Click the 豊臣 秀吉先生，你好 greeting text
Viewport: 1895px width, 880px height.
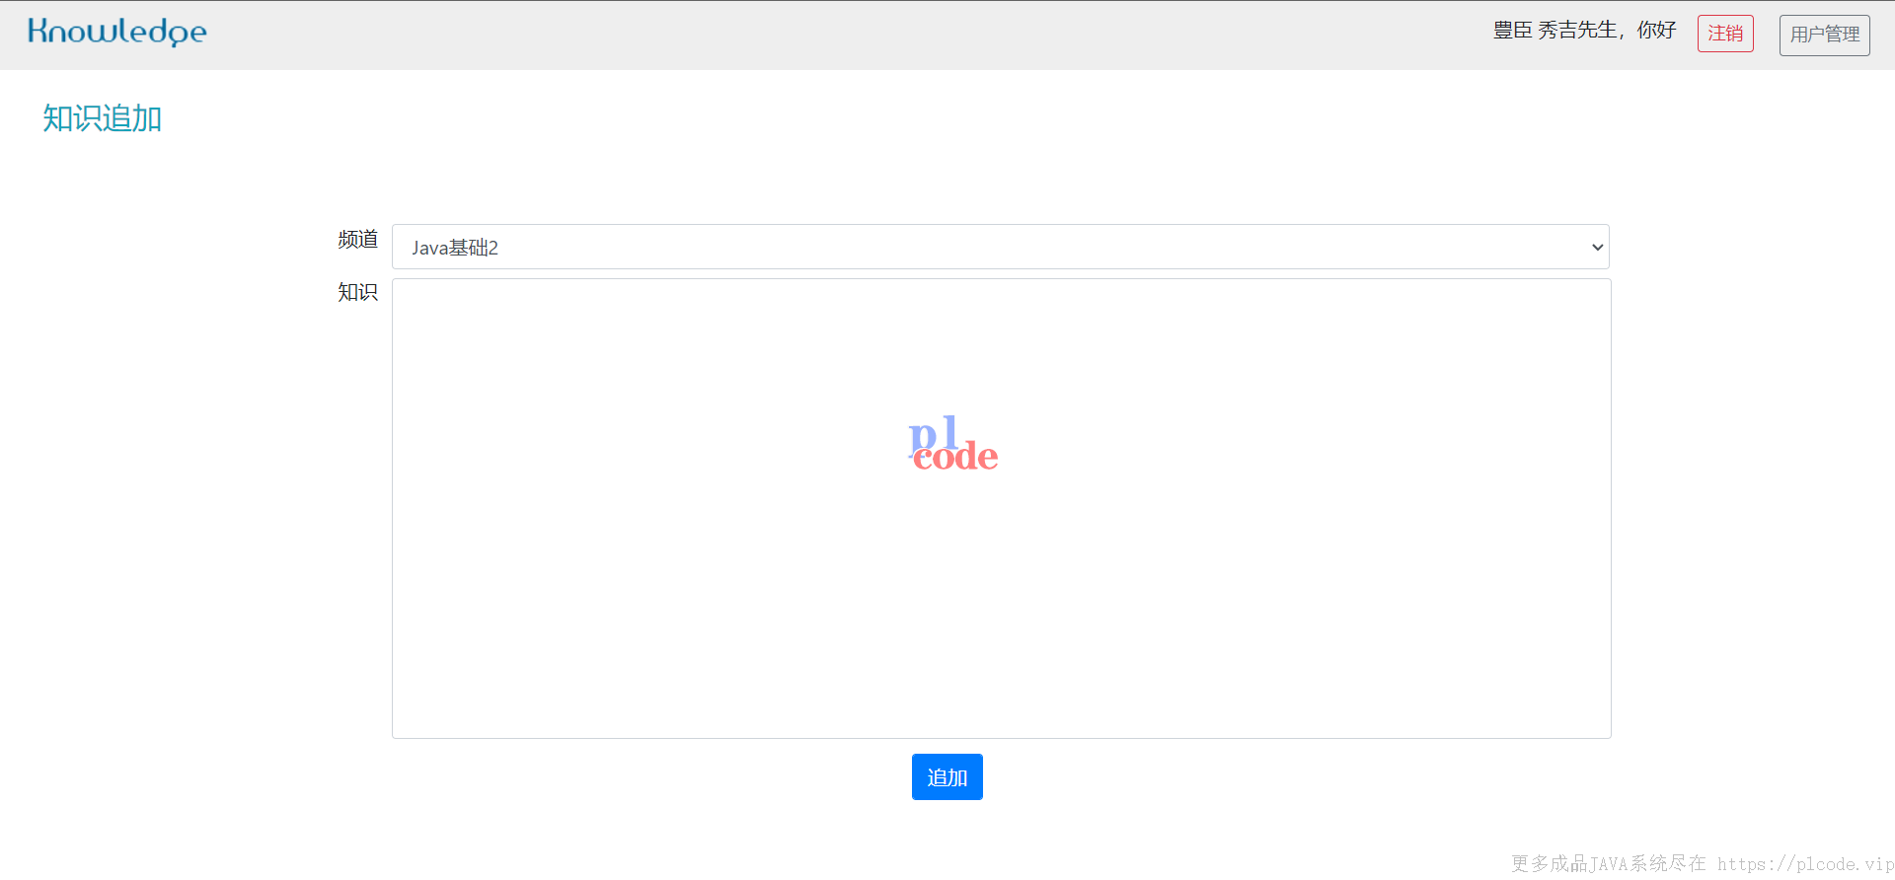click(1584, 31)
